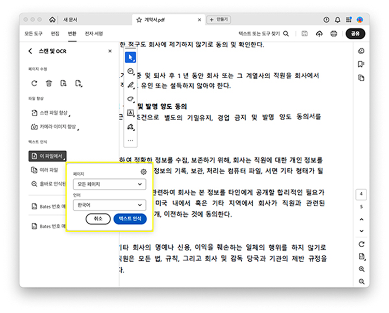
Task: Open the page thumbnails panel icon
Action: [x=361, y=78]
